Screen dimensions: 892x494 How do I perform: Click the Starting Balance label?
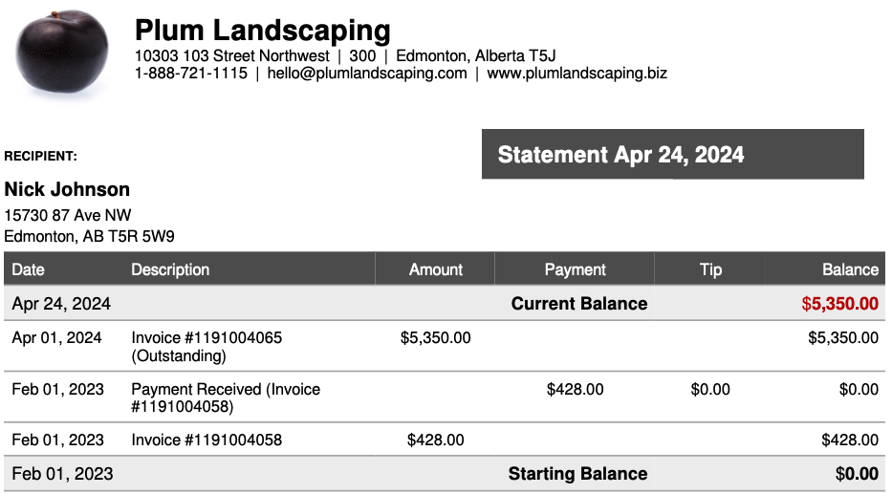pos(577,474)
